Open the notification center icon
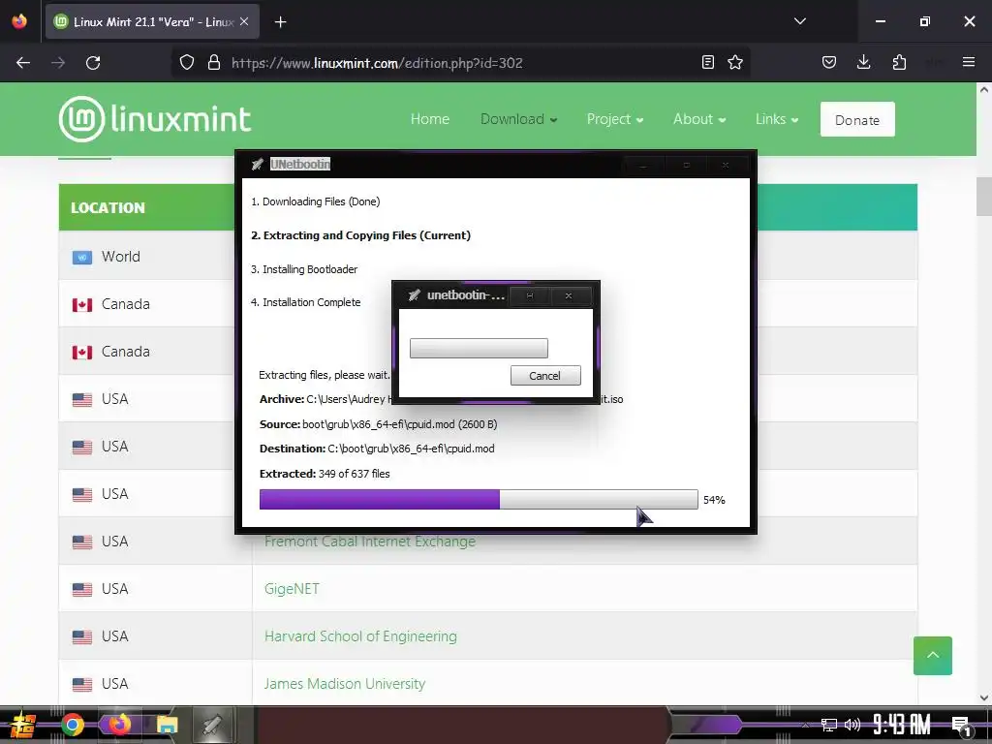This screenshot has width=992, height=744. [x=961, y=726]
